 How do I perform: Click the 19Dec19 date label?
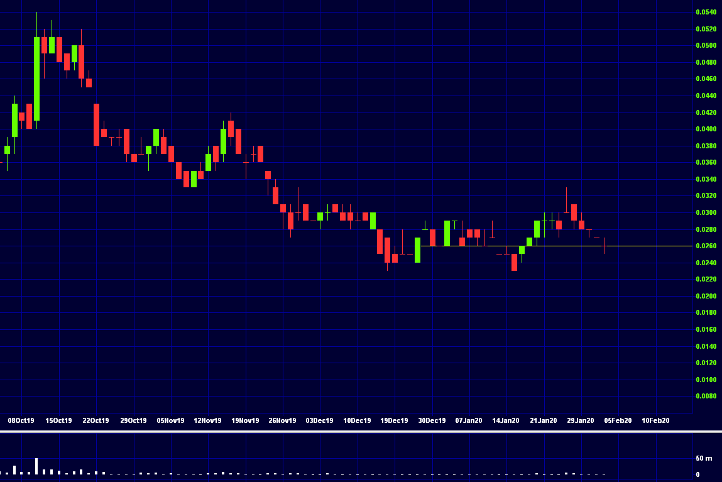(x=394, y=421)
